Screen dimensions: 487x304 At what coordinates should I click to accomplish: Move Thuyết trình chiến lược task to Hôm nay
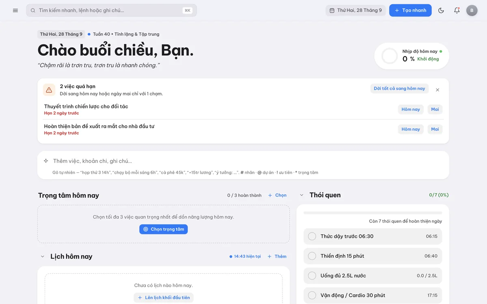(x=411, y=109)
